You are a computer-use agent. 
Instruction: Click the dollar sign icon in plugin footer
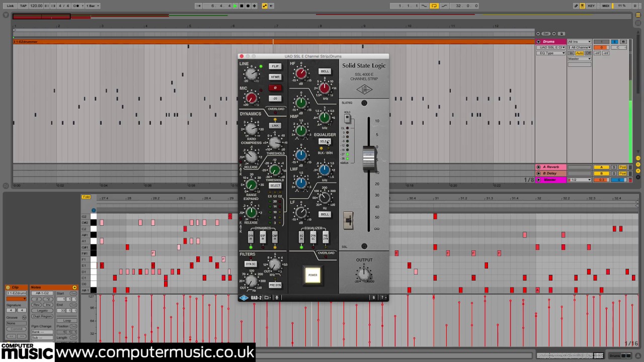(x=373, y=298)
